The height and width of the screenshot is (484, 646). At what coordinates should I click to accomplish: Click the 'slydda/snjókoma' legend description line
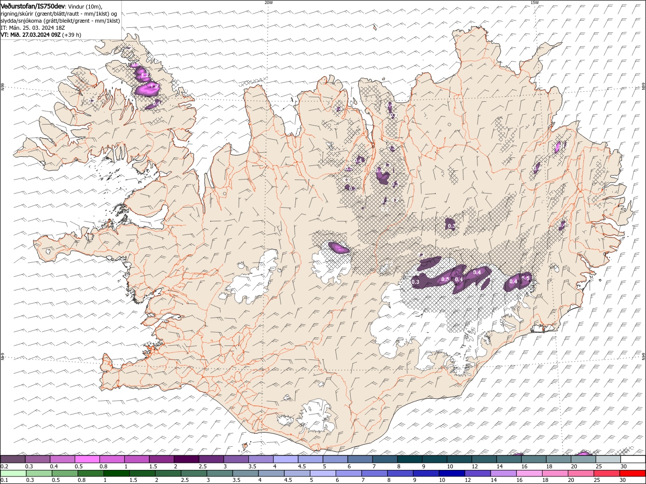click(60, 21)
